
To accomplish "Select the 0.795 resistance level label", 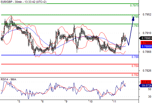I will pos(135,17).
